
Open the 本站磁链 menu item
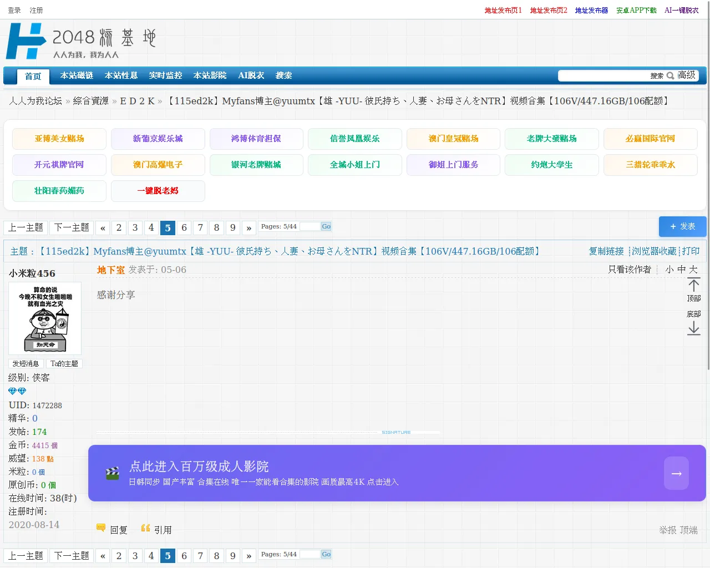point(77,75)
